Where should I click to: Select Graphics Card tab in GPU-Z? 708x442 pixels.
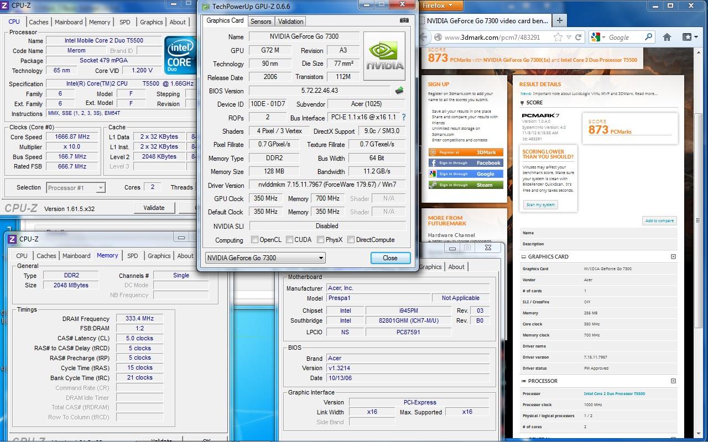click(225, 20)
